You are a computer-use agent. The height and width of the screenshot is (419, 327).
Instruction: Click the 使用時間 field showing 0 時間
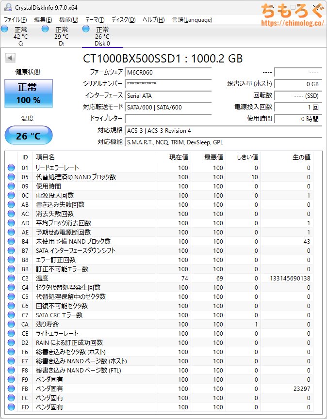click(298, 119)
